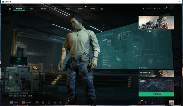Open the calendar events icon with badge
This screenshot has height=106, width=183.
66,102
